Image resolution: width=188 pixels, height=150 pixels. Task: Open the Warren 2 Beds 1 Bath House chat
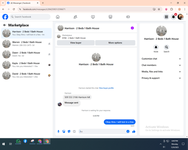tap(26, 44)
